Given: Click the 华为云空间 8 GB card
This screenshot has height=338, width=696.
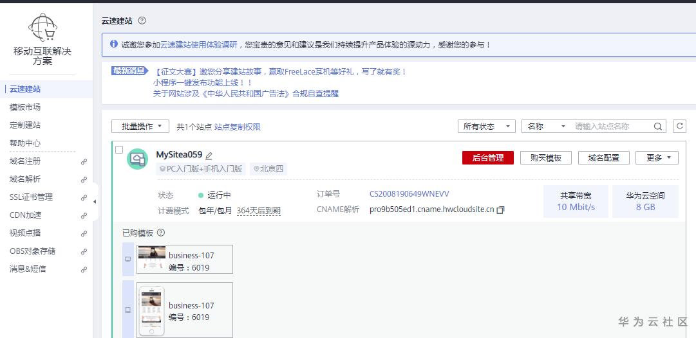Looking at the screenshot, I should pos(645,202).
